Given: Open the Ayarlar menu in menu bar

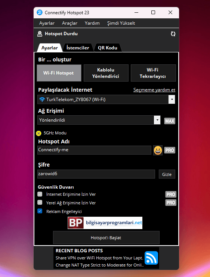Looking at the screenshot, I should pyautogui.click(x=47, y=23).
